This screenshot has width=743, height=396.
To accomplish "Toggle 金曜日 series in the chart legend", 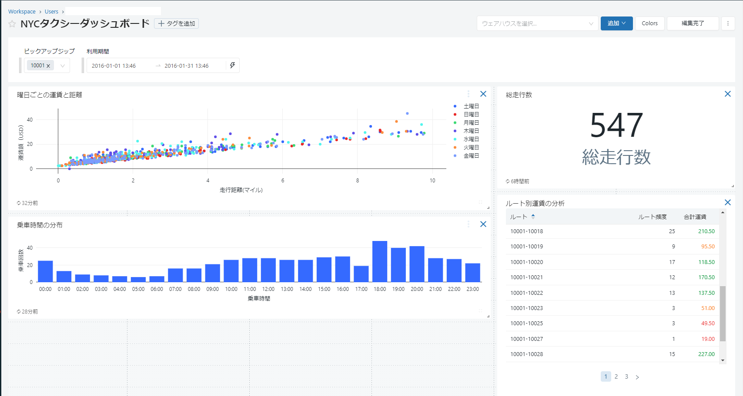I will coord(471,156).
